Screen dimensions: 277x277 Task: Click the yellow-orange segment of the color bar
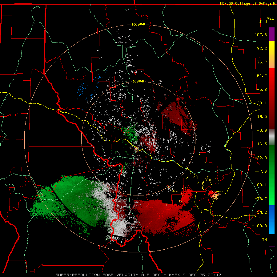[272, 55]
